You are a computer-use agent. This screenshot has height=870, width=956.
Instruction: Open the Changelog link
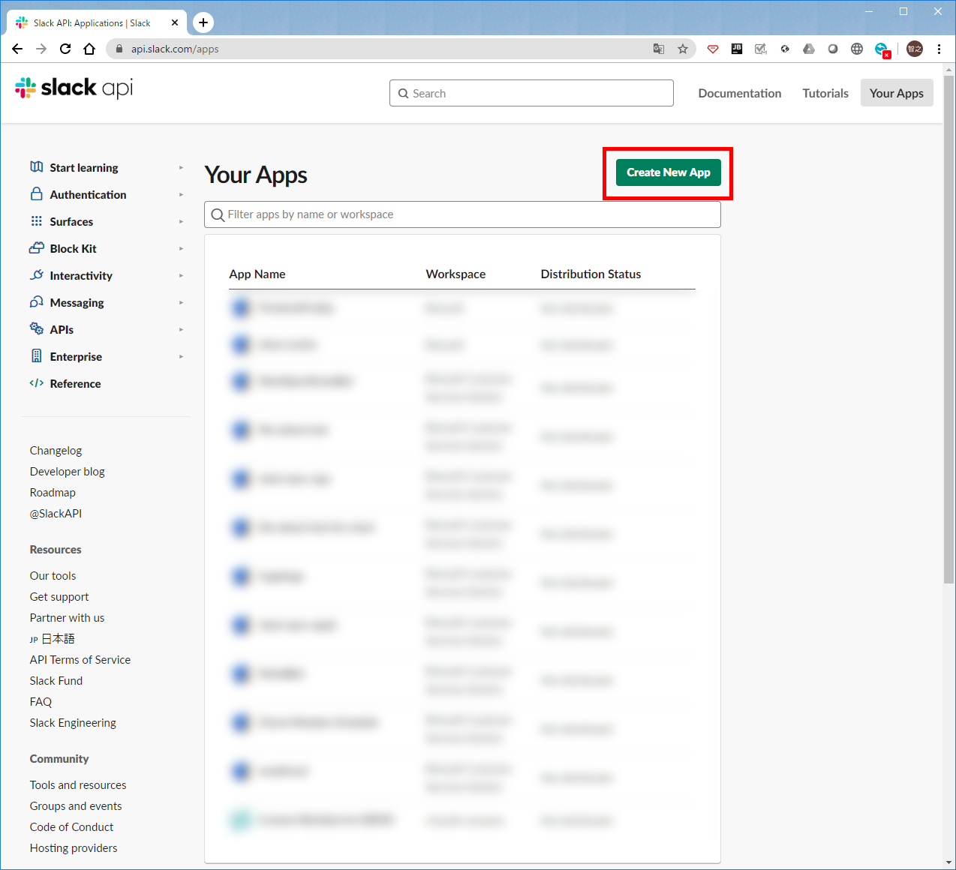[x=56, y=451]
